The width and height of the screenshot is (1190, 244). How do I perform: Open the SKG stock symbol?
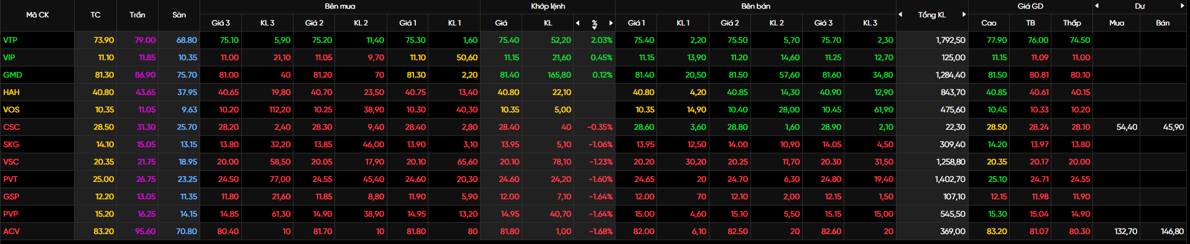tap(11, 145)
